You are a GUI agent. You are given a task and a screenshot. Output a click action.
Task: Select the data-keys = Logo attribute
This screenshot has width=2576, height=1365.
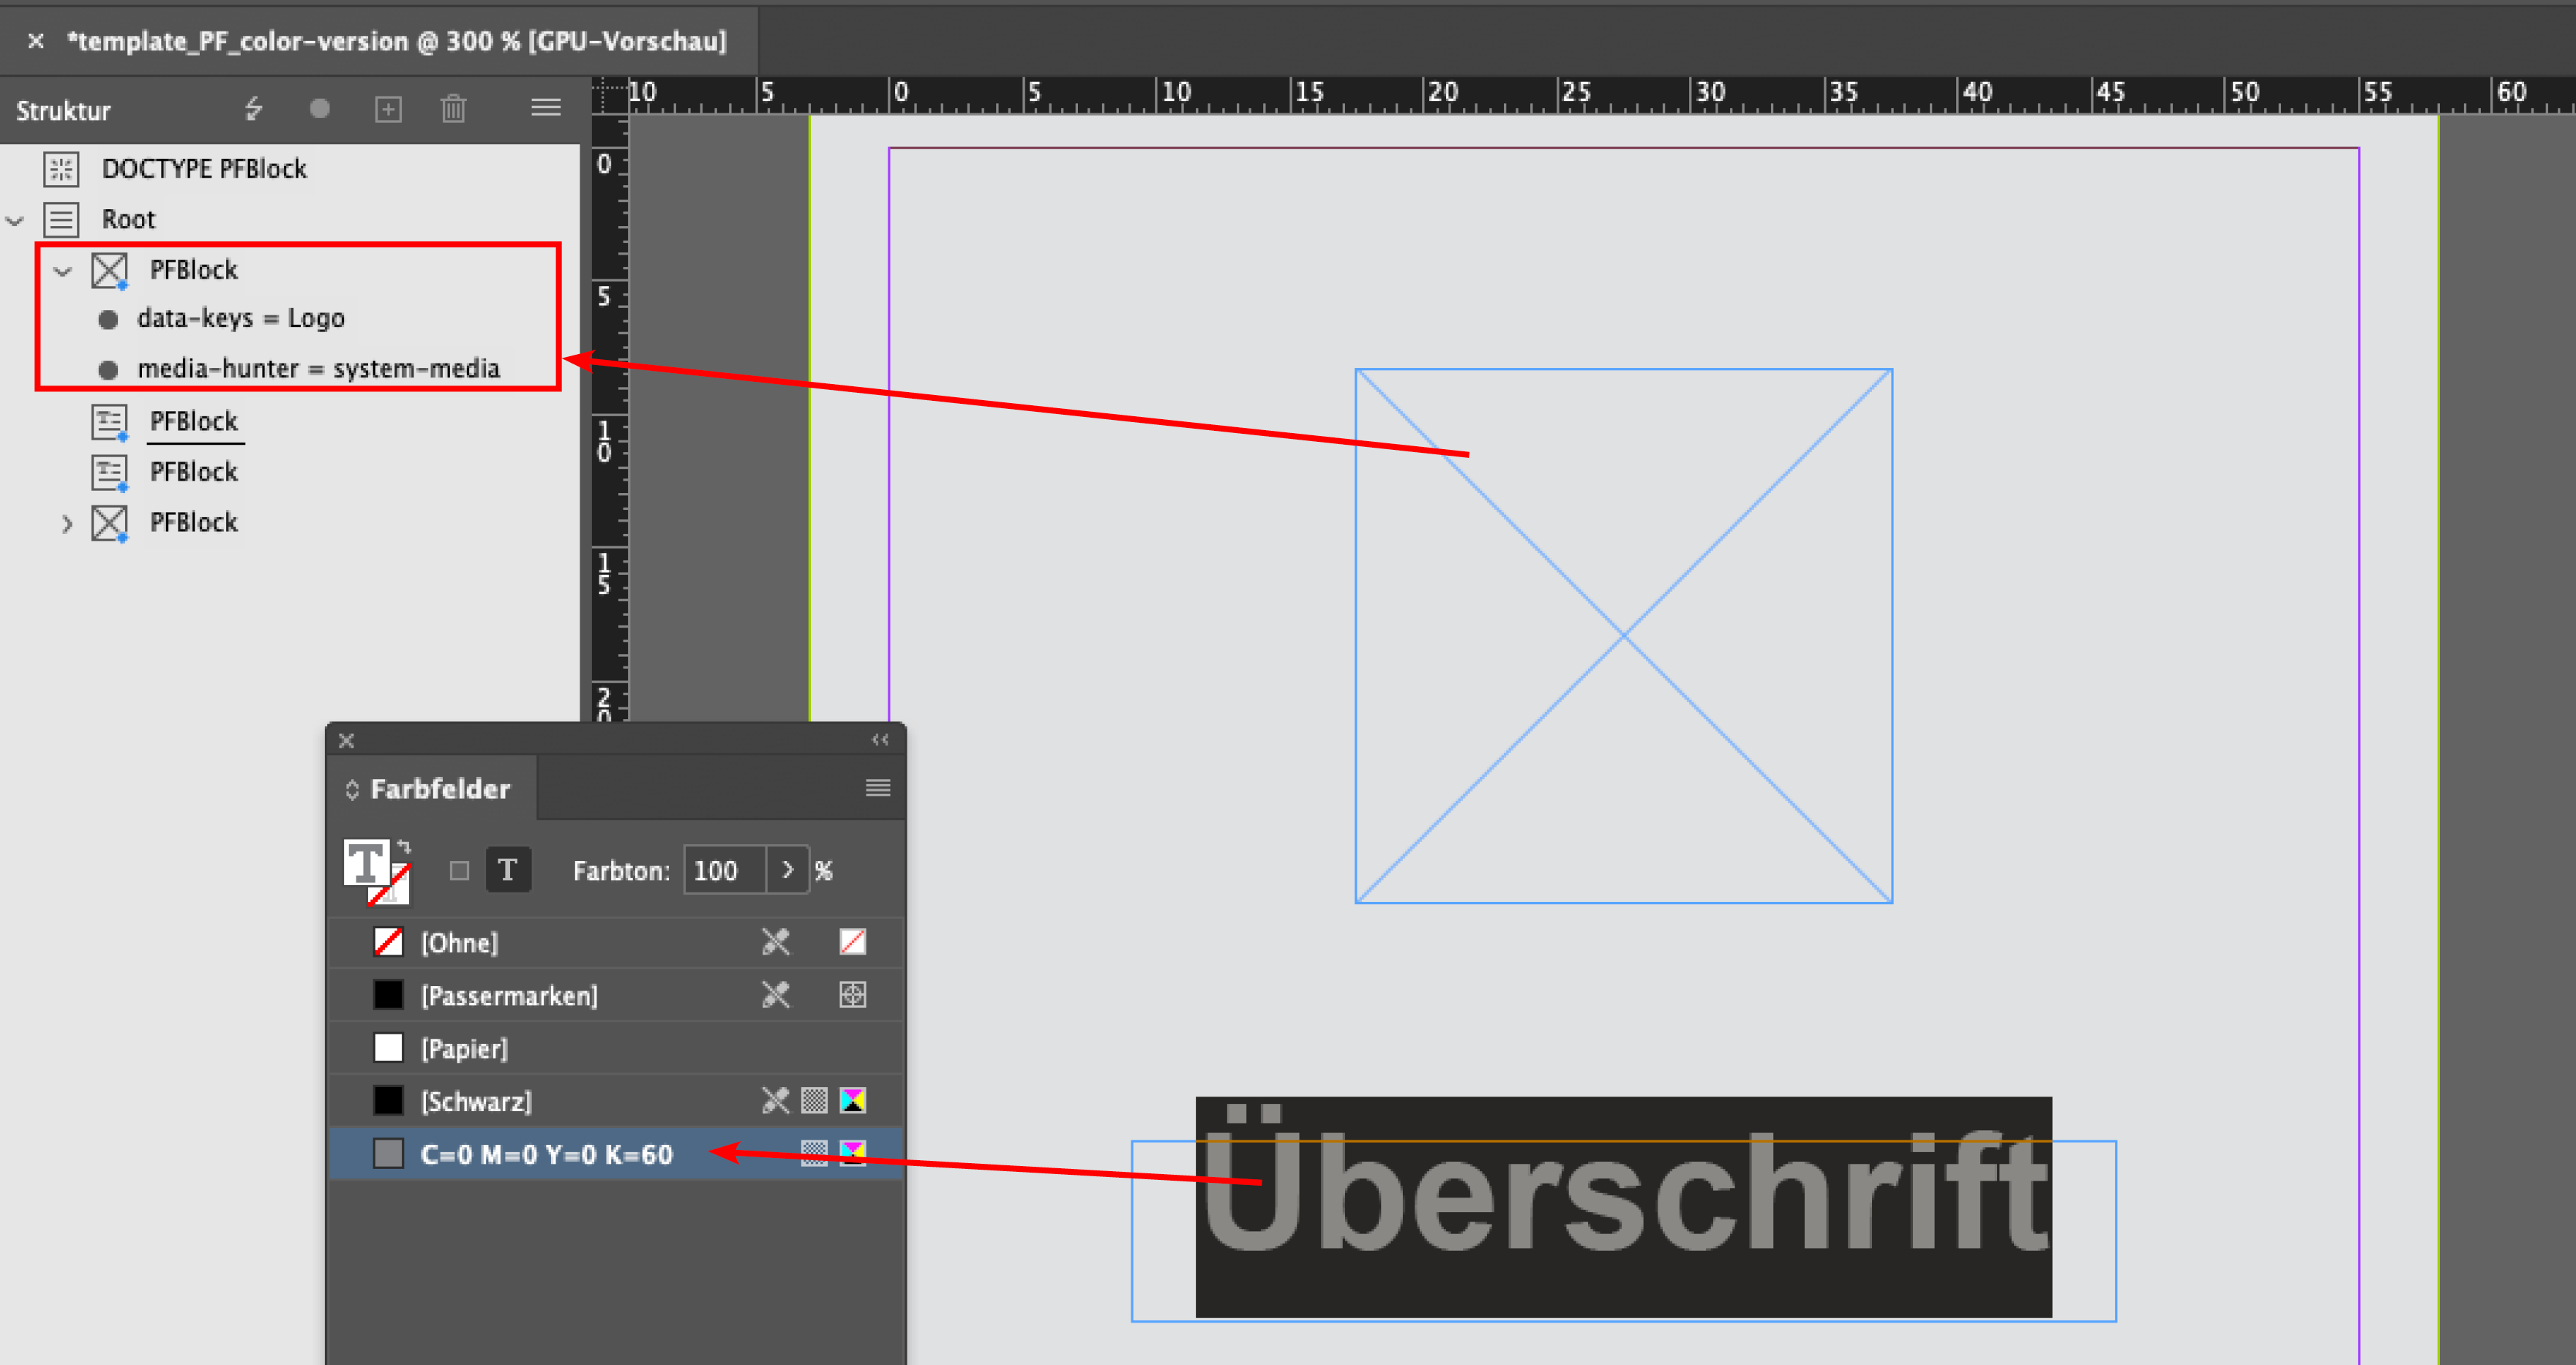(x=240, y=319)
